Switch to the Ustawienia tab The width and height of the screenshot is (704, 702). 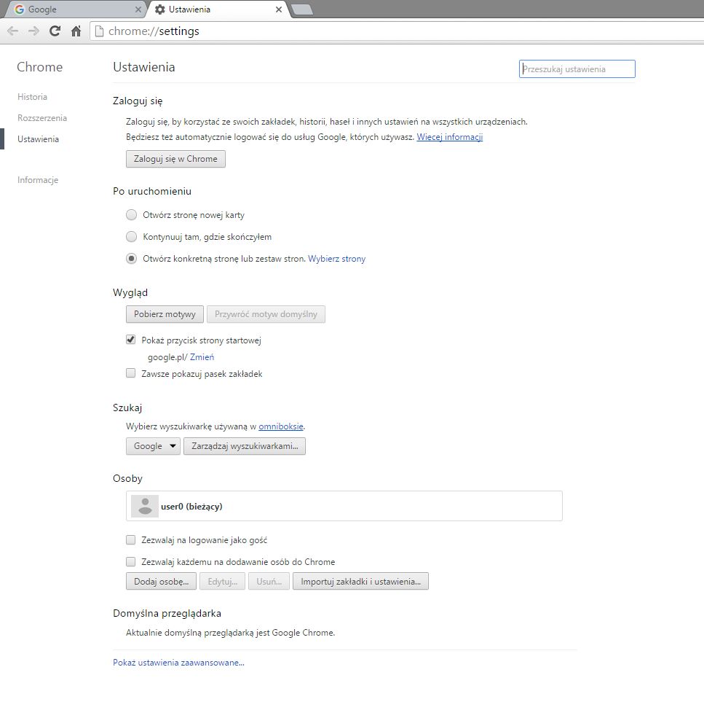(218, 9)
